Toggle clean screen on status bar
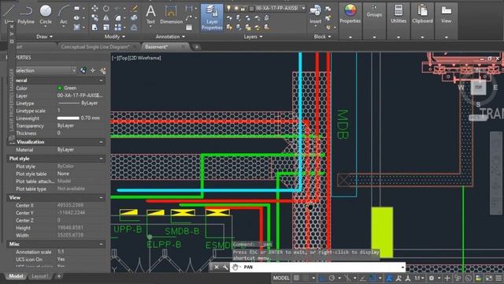 (489, 278)
